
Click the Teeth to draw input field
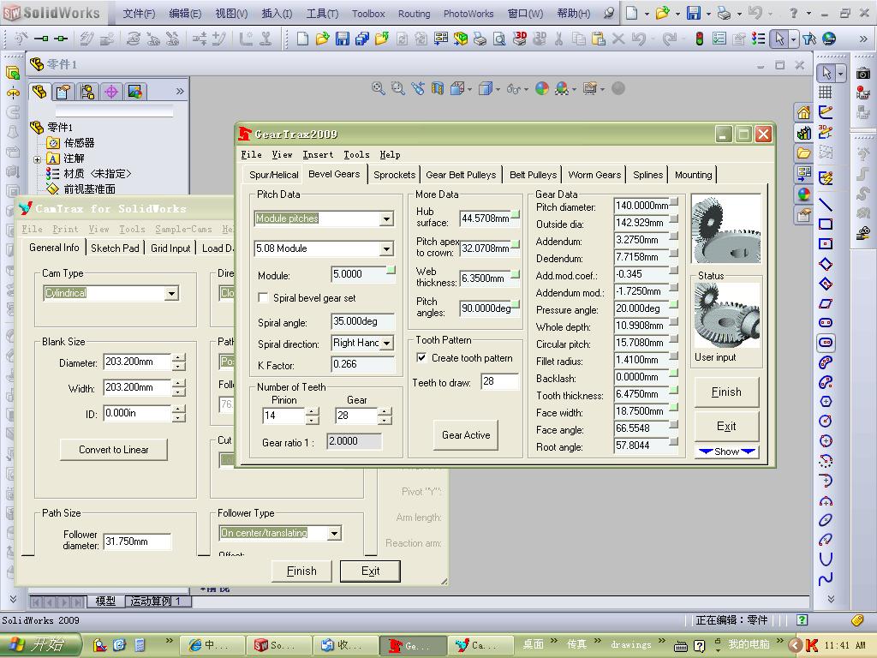coord(500,381)
